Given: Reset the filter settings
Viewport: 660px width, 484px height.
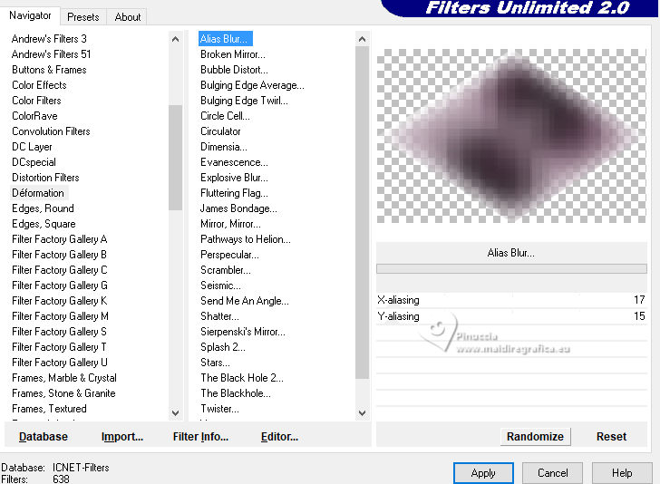Looking at the screenshot, I should tap(611, 437).
